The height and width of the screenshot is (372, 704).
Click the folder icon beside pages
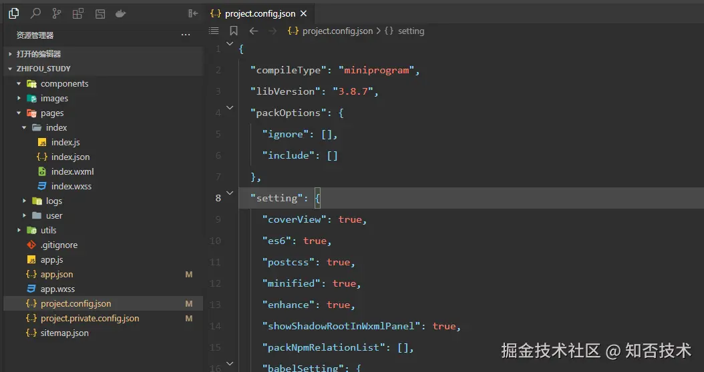pos(31,113)
